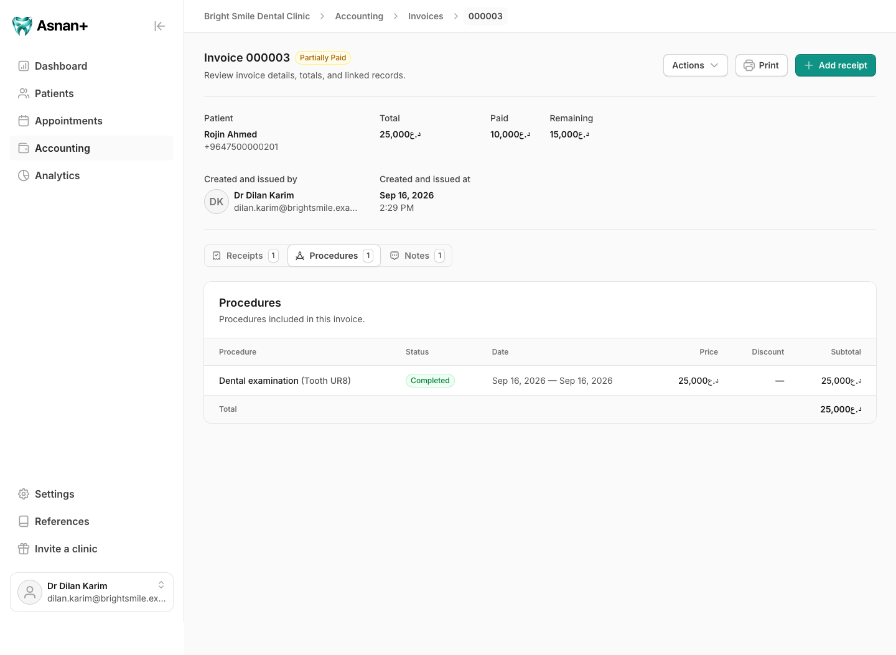Click the Notes tab speech bubble icon
The height and width of the screenshot is (655, 896).
click(394, 256)
